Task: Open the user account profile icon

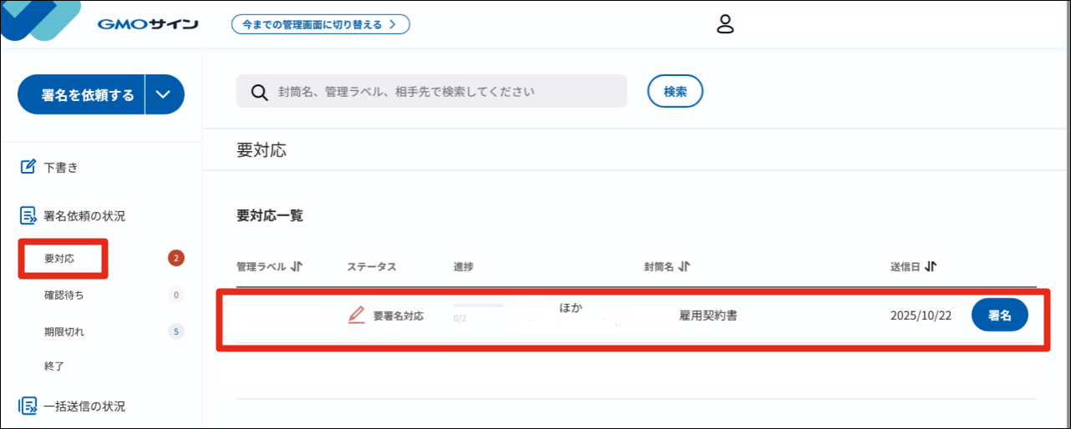Action: click(725, 24)
